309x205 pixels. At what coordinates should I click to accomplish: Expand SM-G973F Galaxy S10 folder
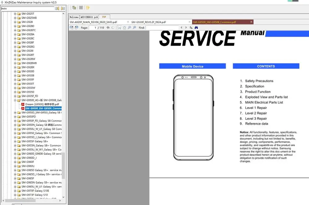[15, 195]
